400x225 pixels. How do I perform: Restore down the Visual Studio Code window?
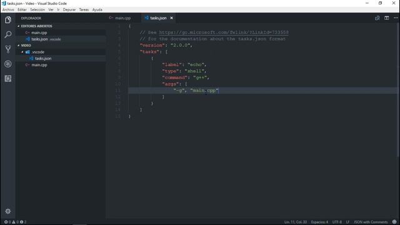(x=380, y=3)
